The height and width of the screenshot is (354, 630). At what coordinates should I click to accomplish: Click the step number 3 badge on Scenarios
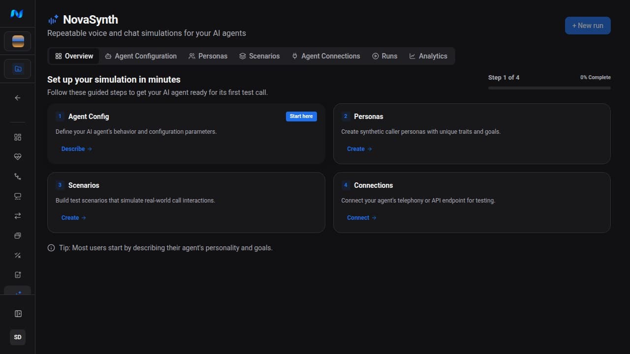coord(60,185)
